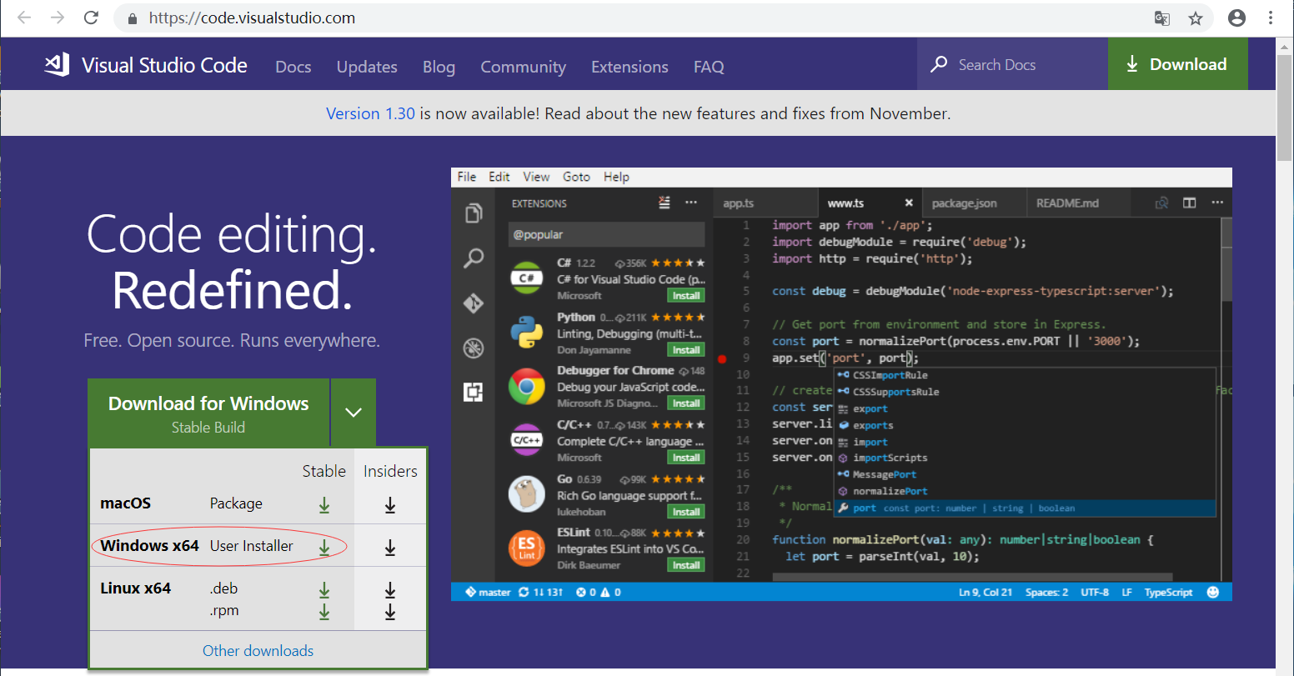1294x676 pixels.
Task: Open the Goto menu in the editor screenshot
Action: pos(576,177)
